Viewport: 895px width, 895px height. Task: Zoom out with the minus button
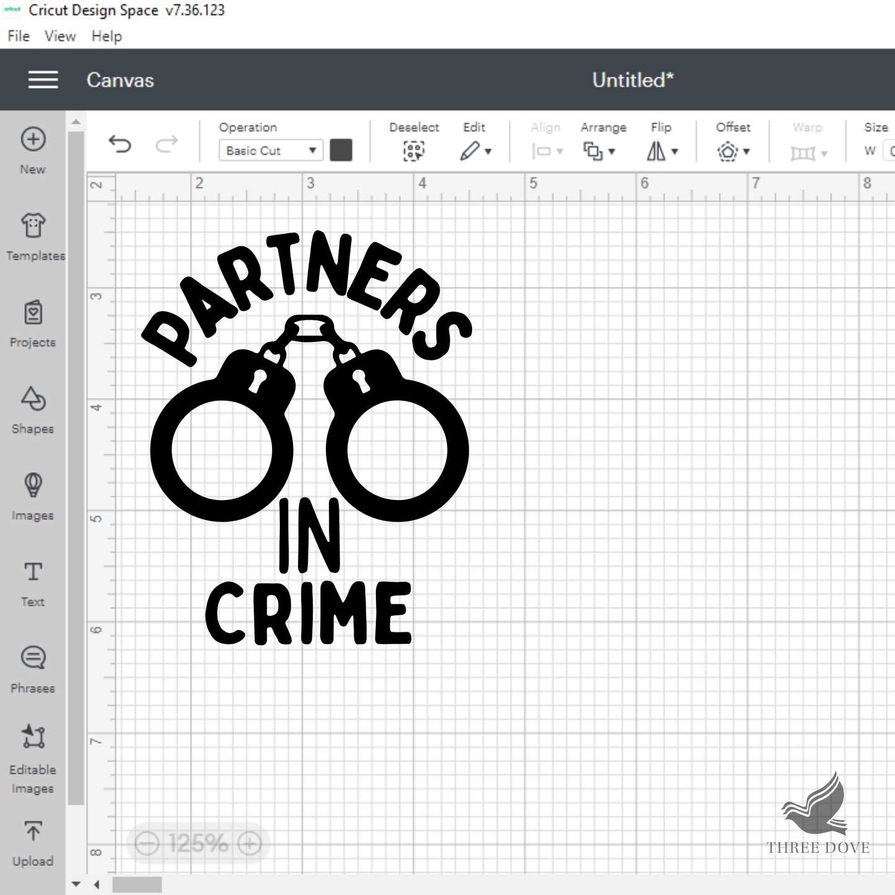coord(147,843)
